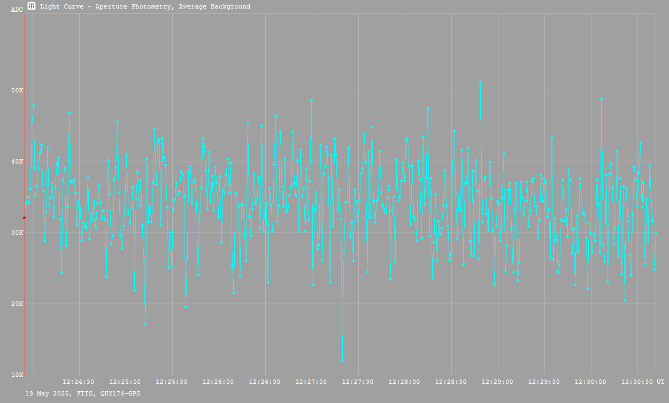
Task: Click the 12:29:00 time axis label
Action: click(497, 382)
